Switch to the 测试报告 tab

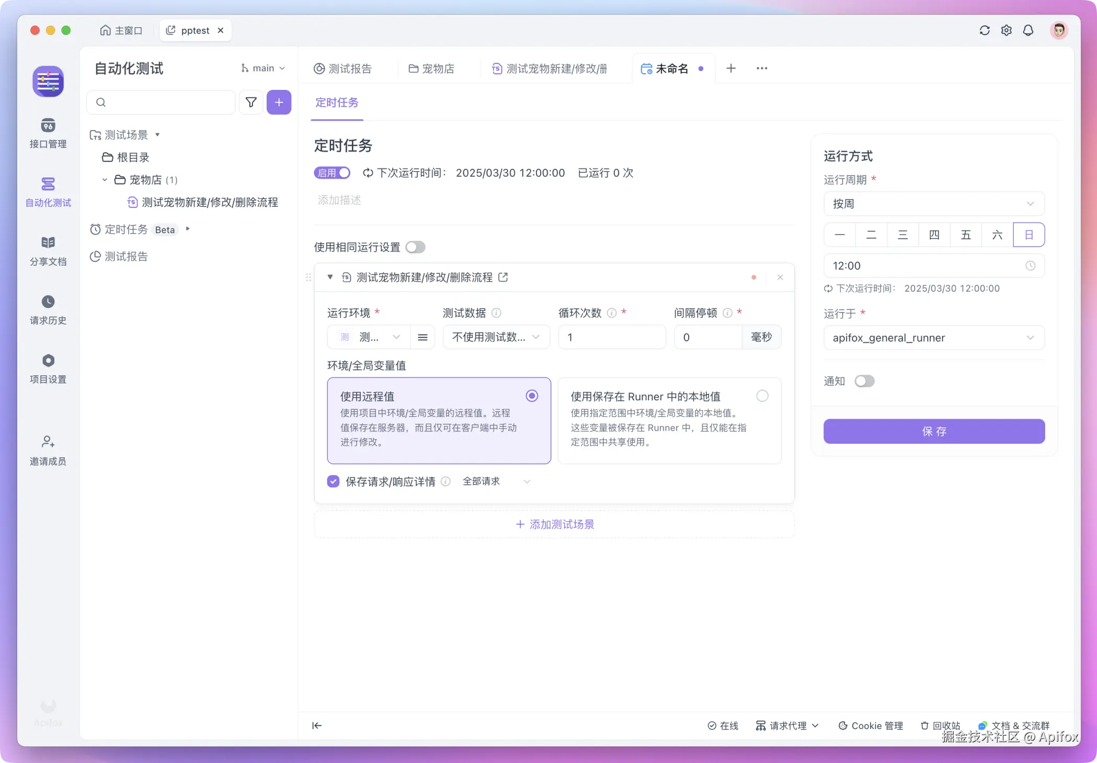343,68
